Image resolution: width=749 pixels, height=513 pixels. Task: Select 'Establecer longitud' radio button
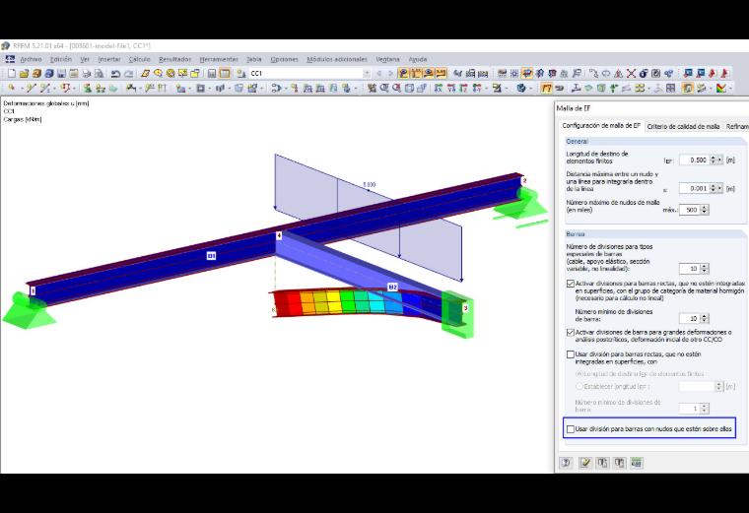point(579,387)
